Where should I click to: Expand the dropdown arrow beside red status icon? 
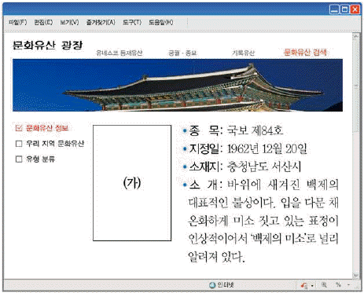tap(312, 285)
